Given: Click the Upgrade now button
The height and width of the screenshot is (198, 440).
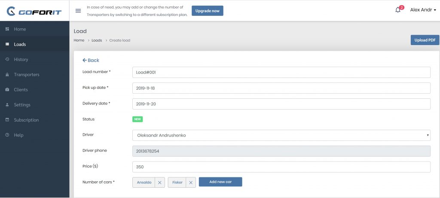Looking at the screenshot, I should 208,11.
